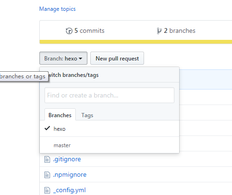Click the checkmark beside hexo branch

point(47,128)
